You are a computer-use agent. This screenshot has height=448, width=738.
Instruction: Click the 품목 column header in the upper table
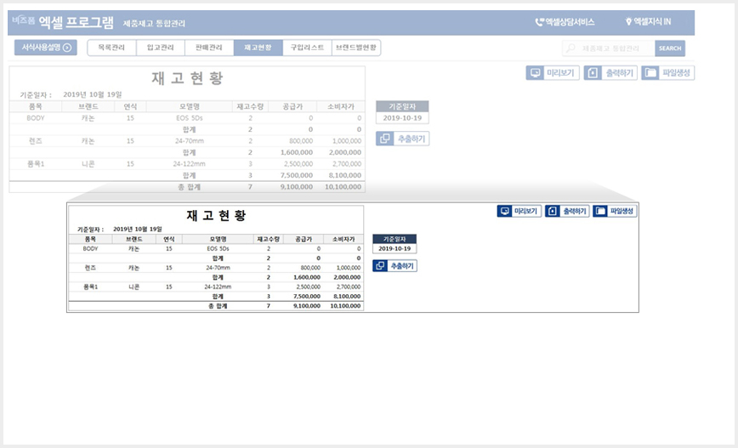pyautogui.click(x=36, y=107)
